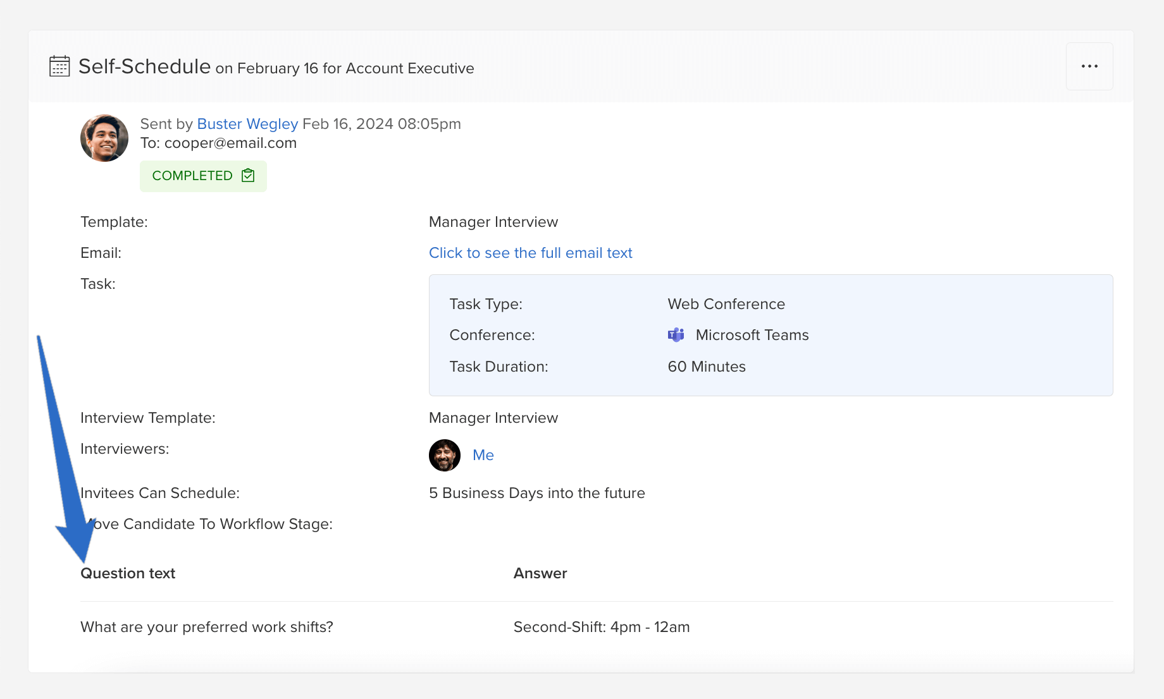Screen dimensions: 1164x699
Task: Select the Microsoft Teams conference icon
Action: coord(676,335)
